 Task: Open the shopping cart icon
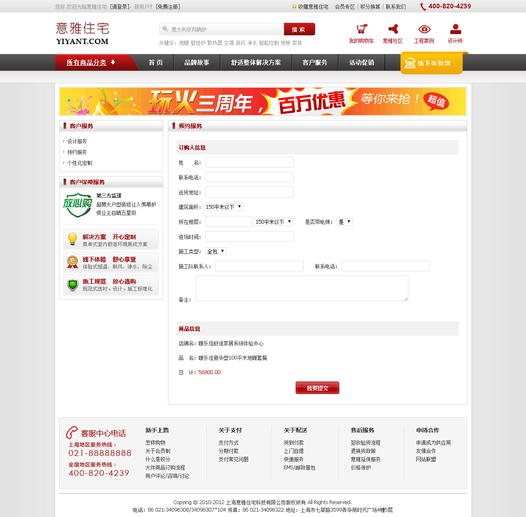[x=361, y=29]
